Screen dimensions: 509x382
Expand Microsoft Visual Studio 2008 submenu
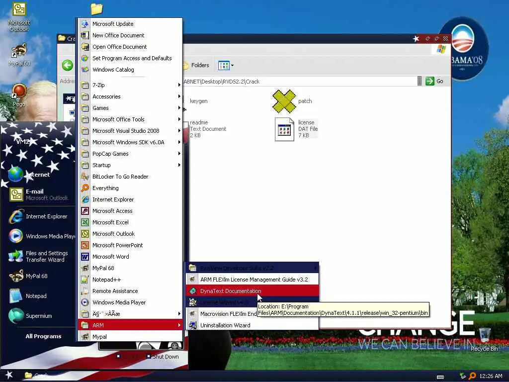click(130, 131)
